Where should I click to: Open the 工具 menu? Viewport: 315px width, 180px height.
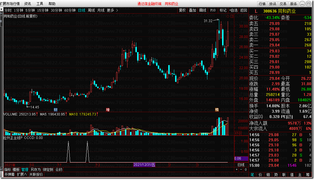point(40,4)
